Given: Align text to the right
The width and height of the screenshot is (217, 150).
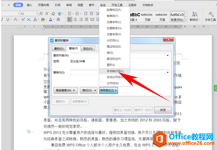Looking at the screenshot, I should (x=81, y=19).
